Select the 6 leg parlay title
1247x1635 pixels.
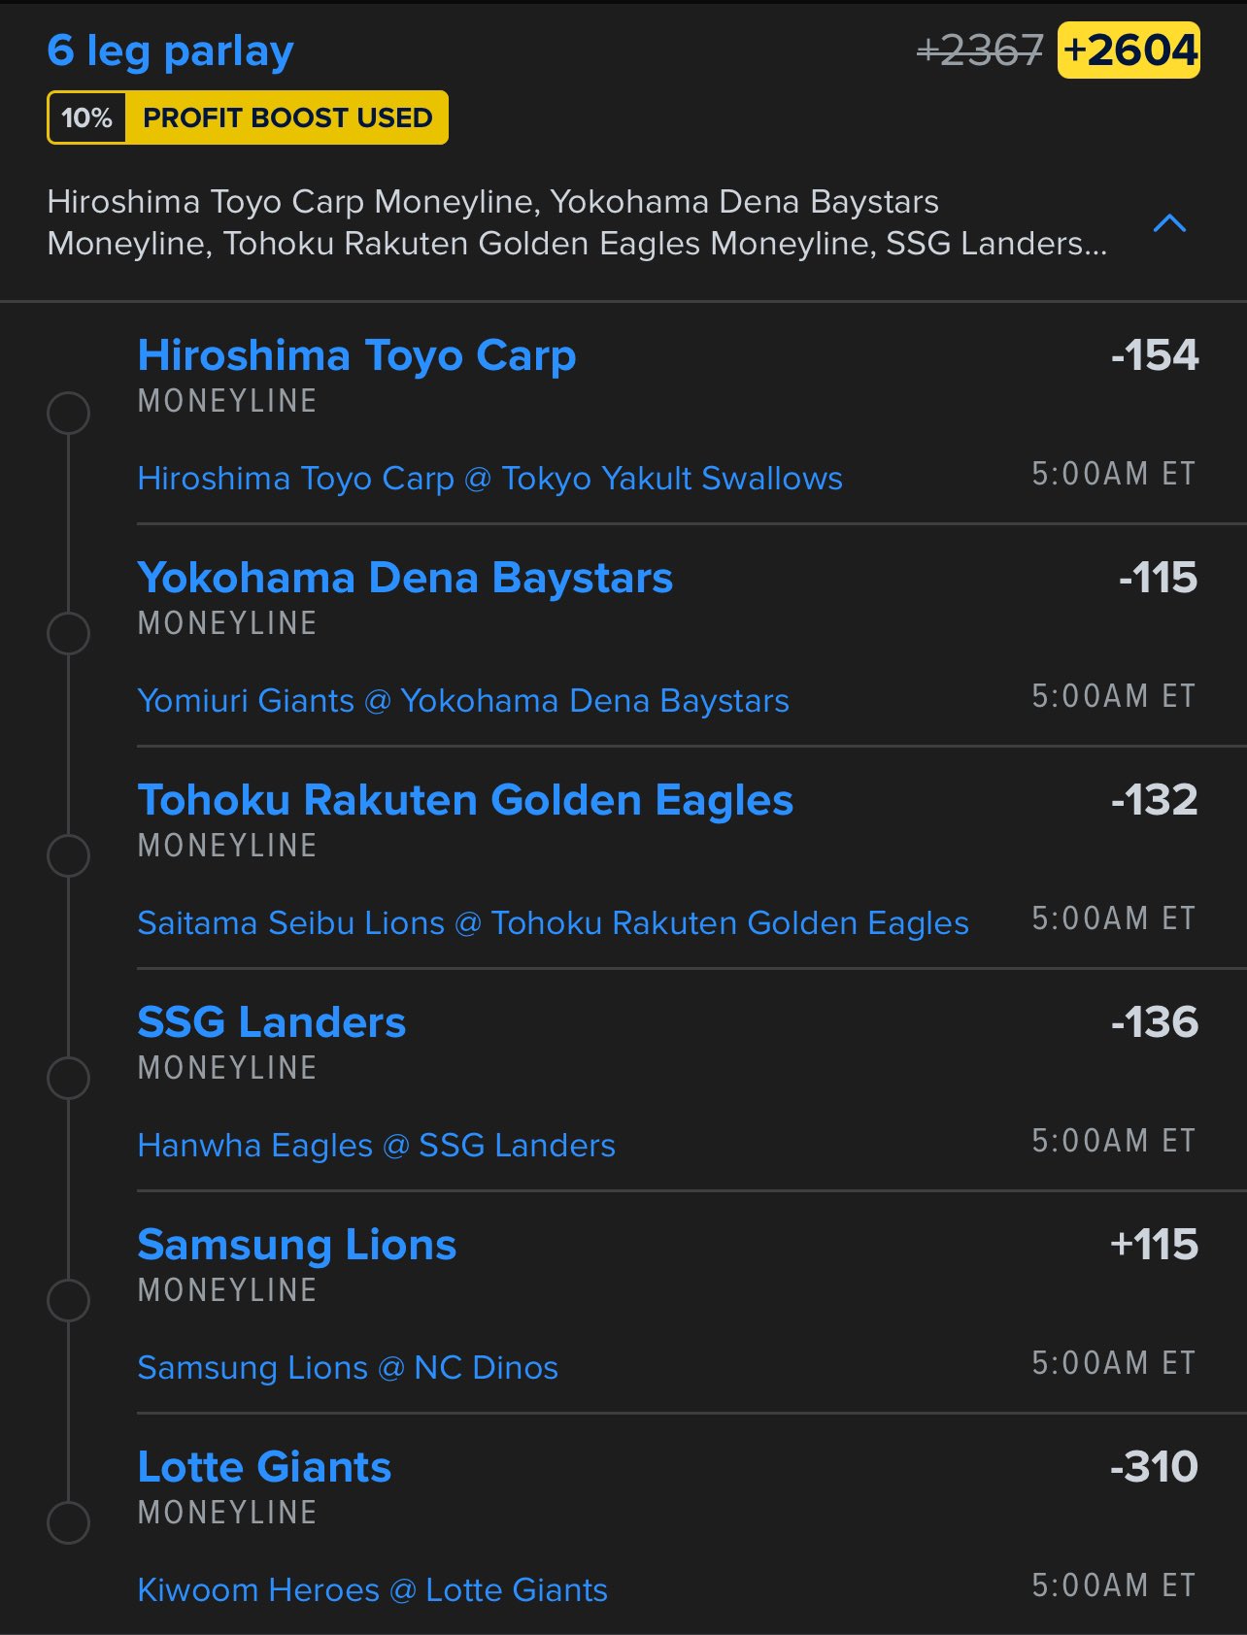point(170,50)
